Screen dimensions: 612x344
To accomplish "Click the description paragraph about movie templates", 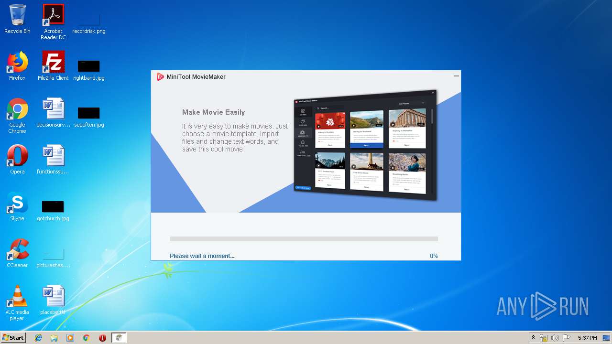I will click(235, 138).
